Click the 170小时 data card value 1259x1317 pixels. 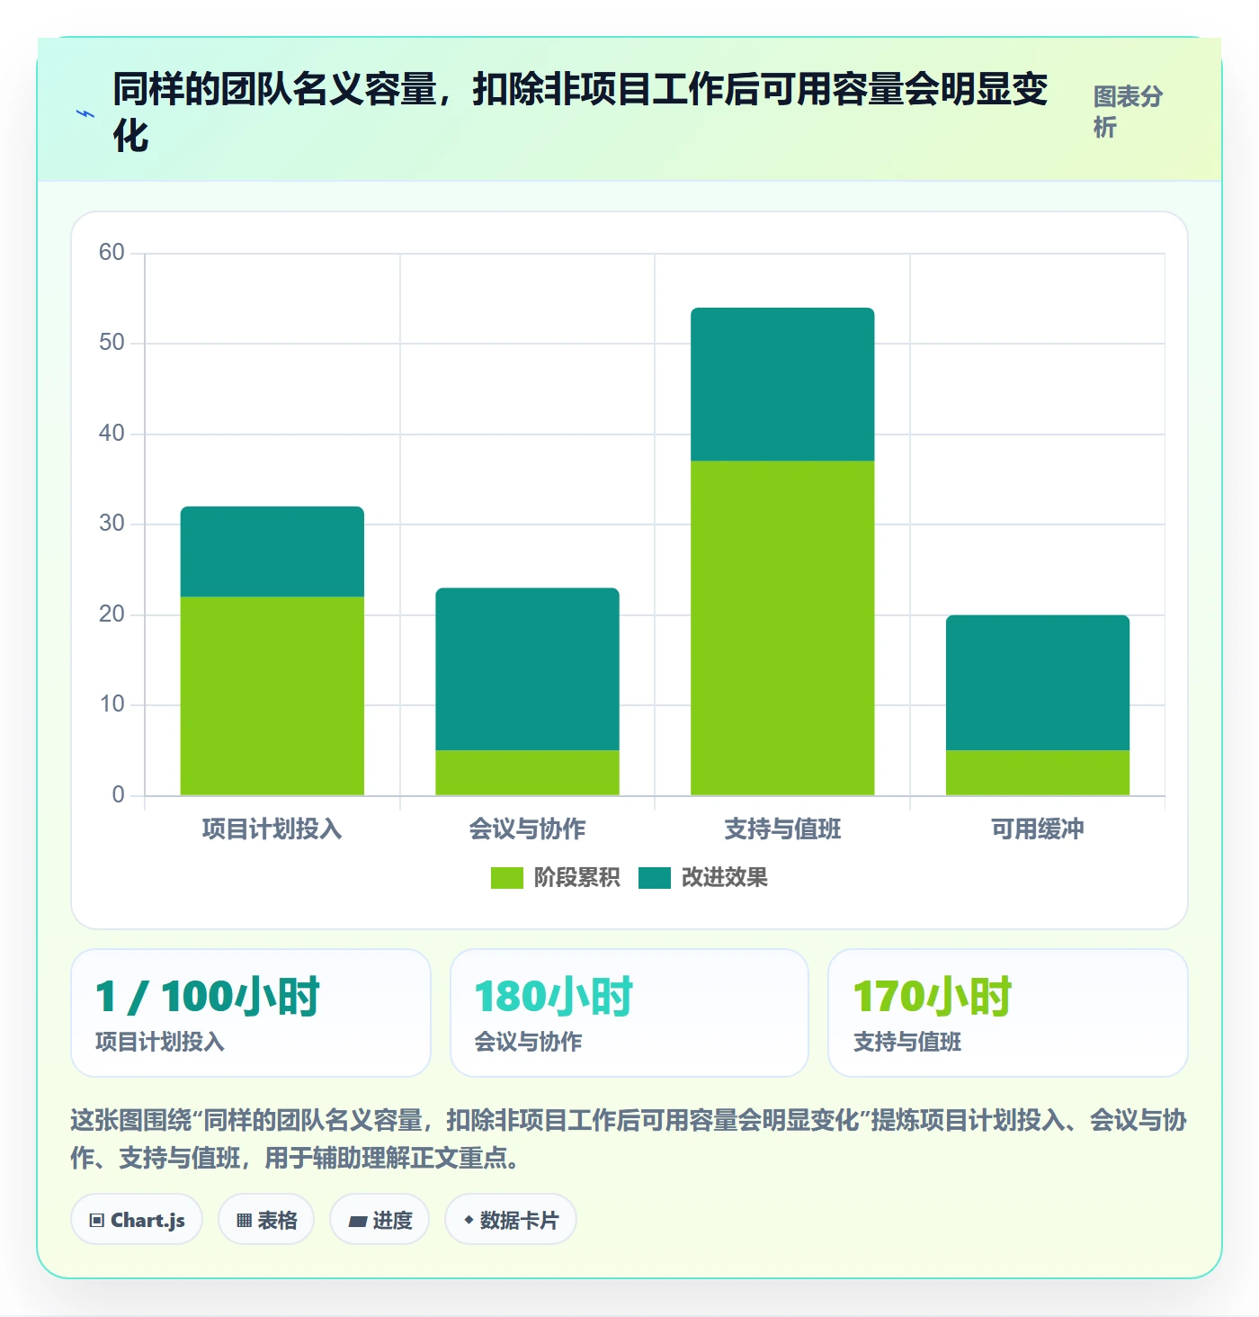coord(933,997)
